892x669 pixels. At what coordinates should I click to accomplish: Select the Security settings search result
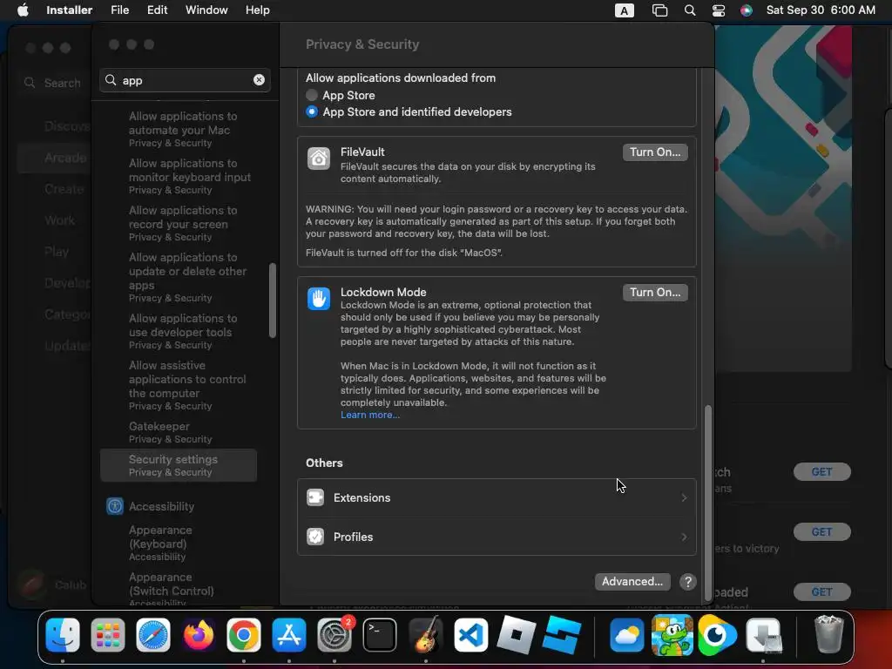pyautogui.click(x=179, y=465)
